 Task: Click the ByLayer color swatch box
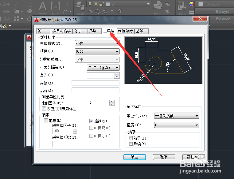click(201, 4)
